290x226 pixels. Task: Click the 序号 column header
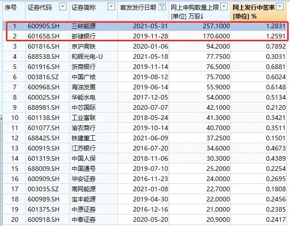tap(10, 7)
